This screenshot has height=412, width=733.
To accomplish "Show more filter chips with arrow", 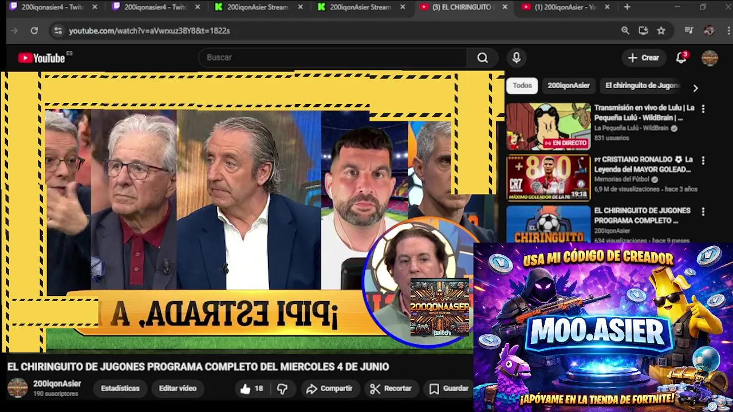I will pos(695,88).
